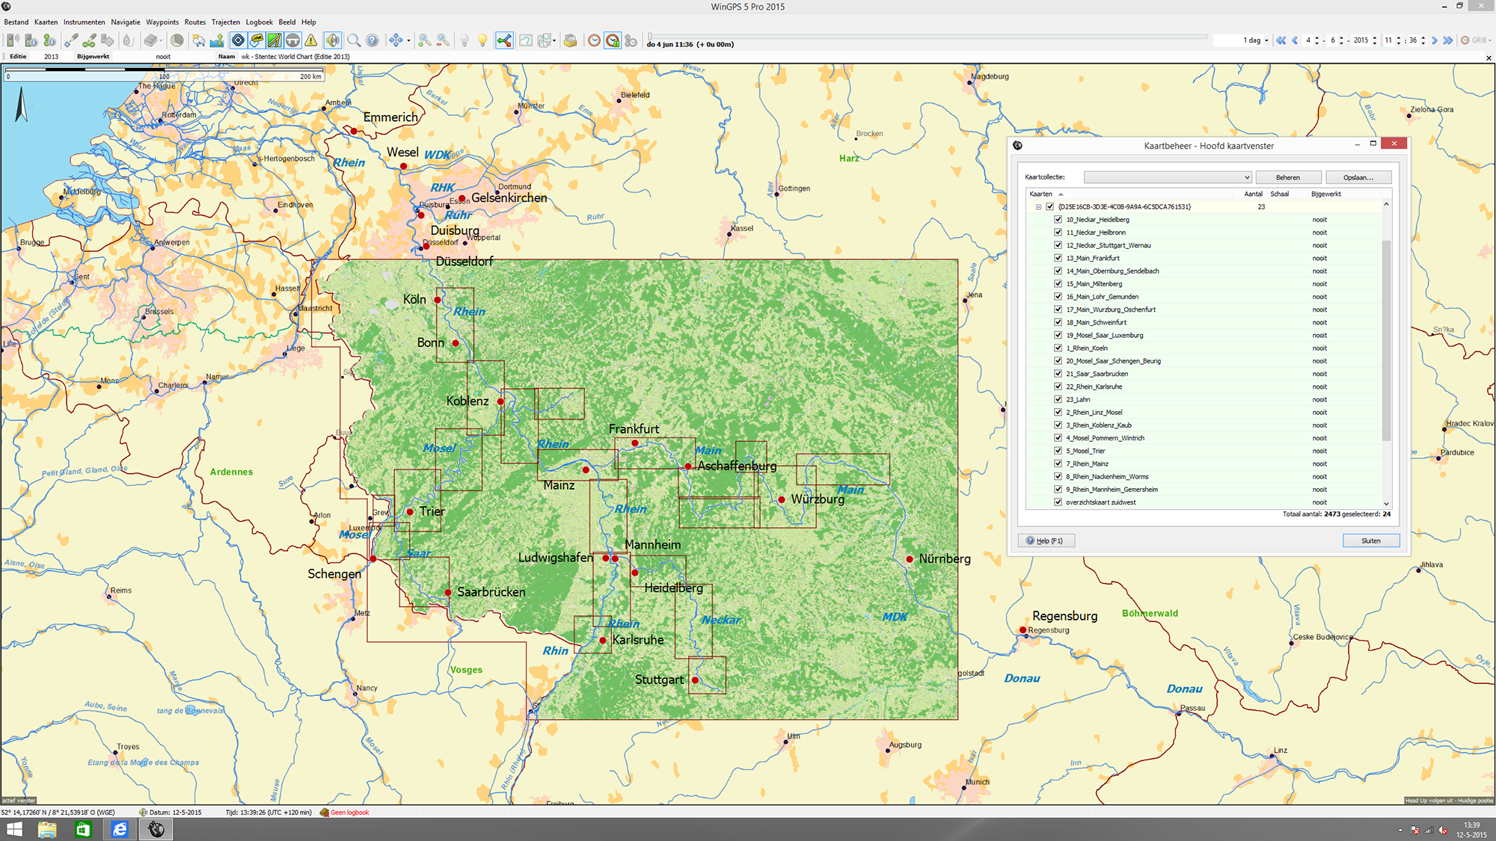Toggle the green route overlay icon
Viewport: 1496px width, 841px height.
tap(275, 40)
